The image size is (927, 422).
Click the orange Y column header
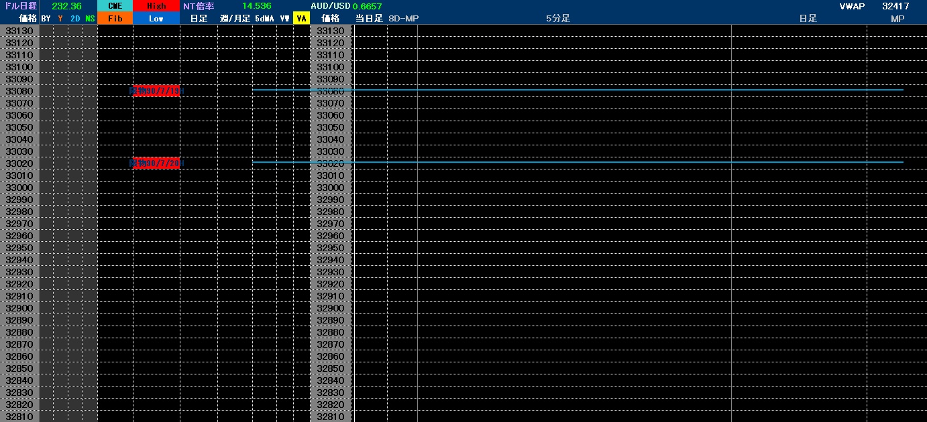point(60,19)
